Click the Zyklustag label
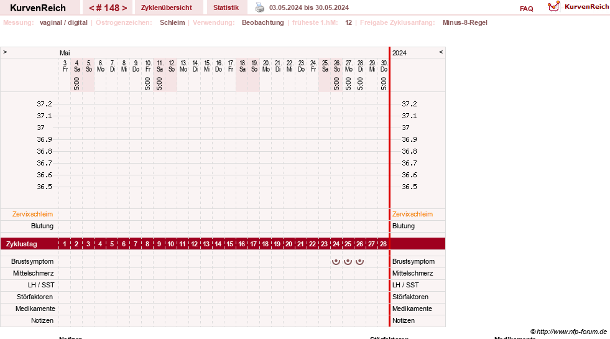The height and width of the screenshot is (339, 610). 21,244
